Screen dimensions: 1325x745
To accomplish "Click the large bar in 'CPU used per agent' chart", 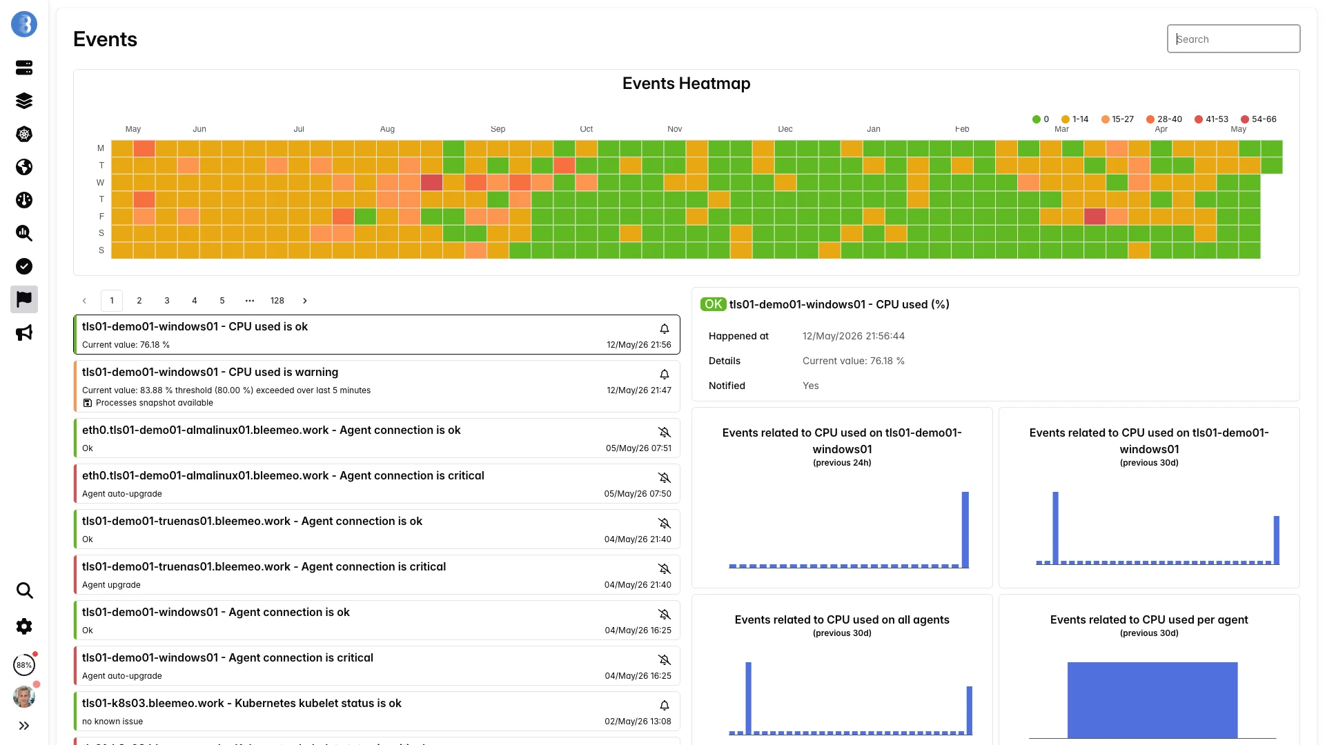I will pos(1152,700).
